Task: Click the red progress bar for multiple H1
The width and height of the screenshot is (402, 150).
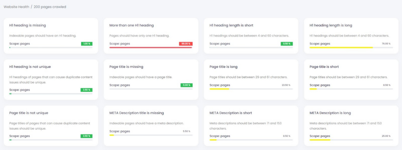Action: [x=151, y=47]
